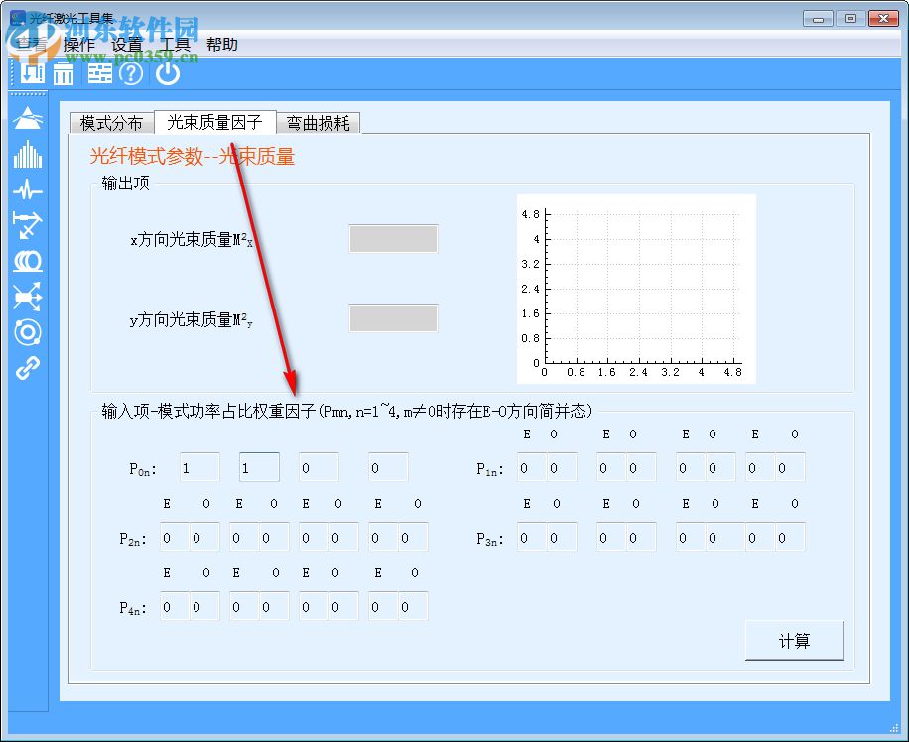Select the prism dispersion tool in sidebar
The height and width of the screenshot is (742, 909).
[27, 117]
